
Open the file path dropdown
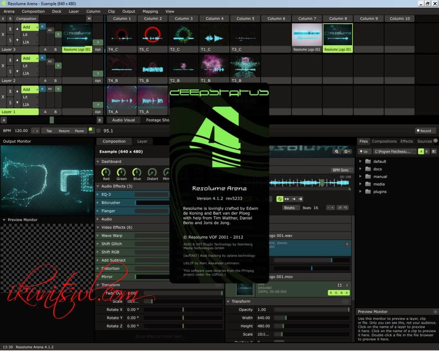[394, 151]
